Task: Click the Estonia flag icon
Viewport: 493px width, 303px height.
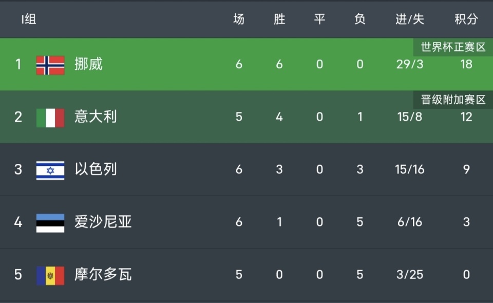Action: tap(50, 223)
